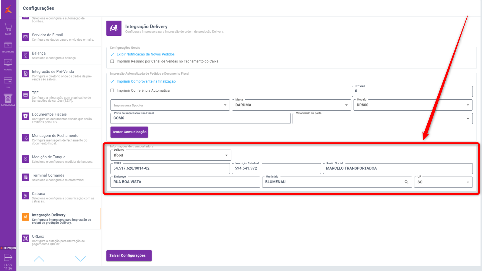
Task: Click the CNPJ input field
Action: click(170, 169)
